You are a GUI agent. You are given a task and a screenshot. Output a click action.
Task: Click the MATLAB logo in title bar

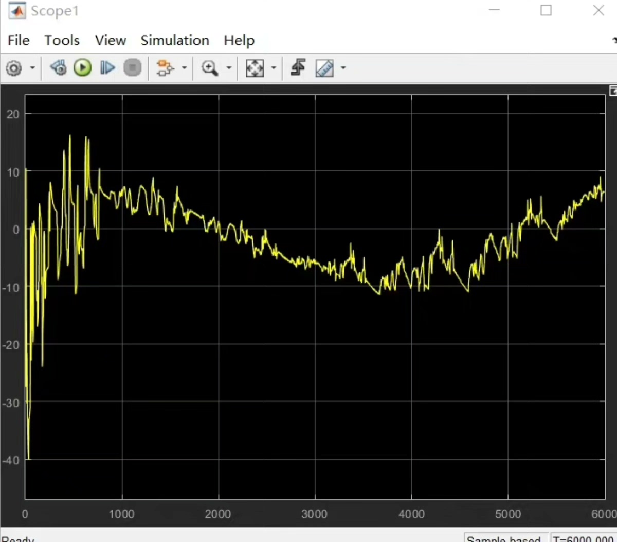point(17,11)
